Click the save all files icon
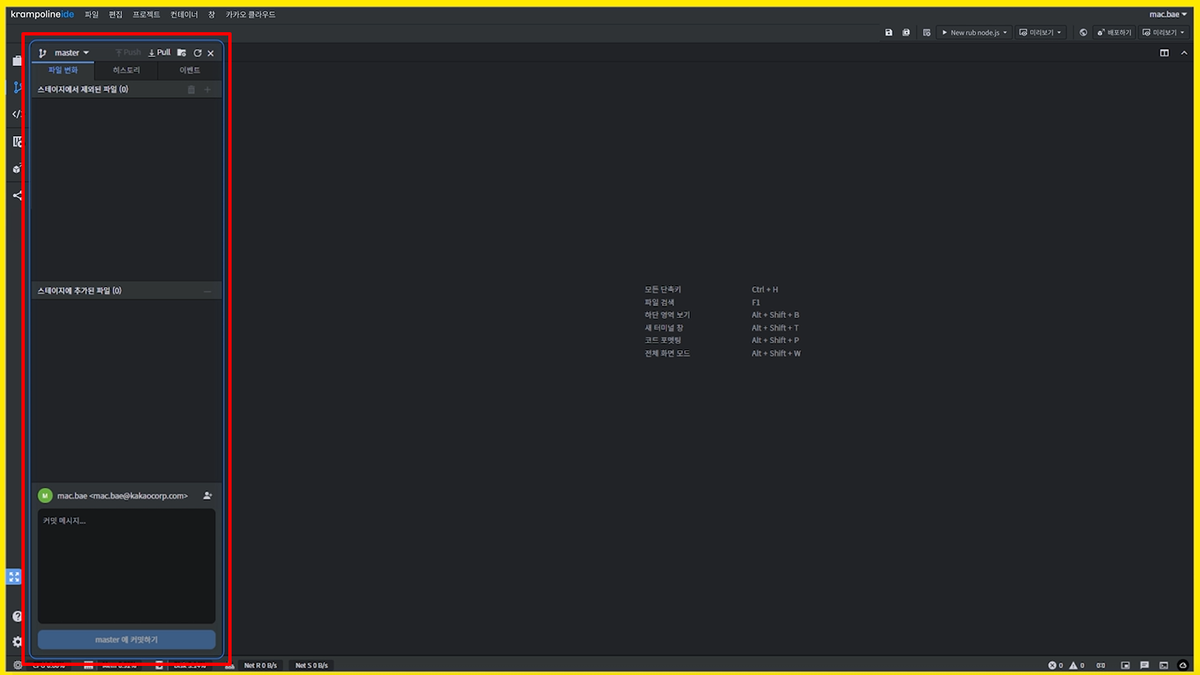Image resolution: width=1200 pixels, height=675 pixels. tap(906, 33)
